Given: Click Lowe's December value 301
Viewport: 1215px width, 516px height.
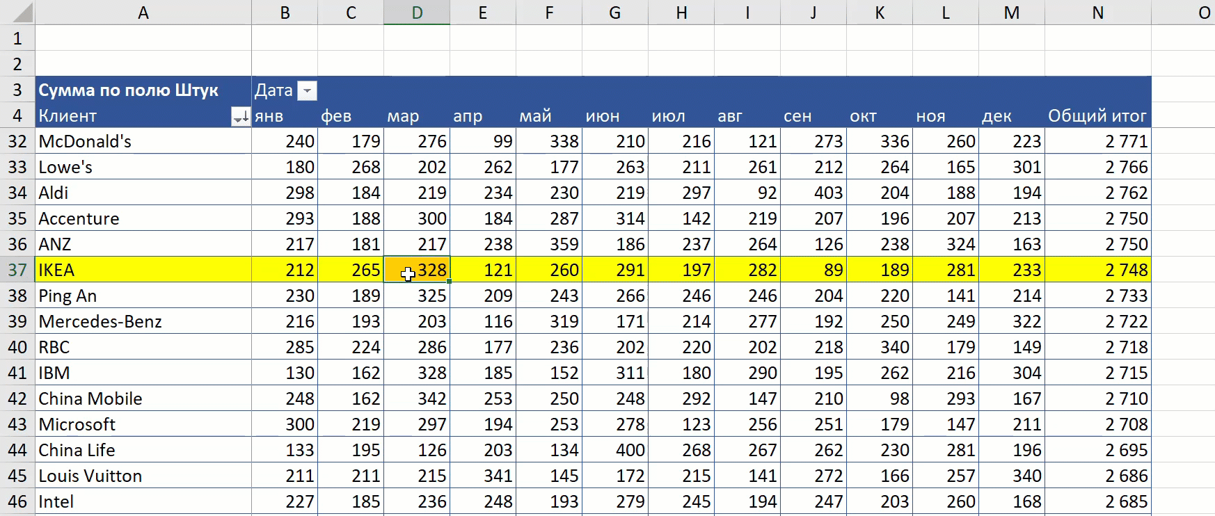Looking at the screenshot, I should (1012, 167).
